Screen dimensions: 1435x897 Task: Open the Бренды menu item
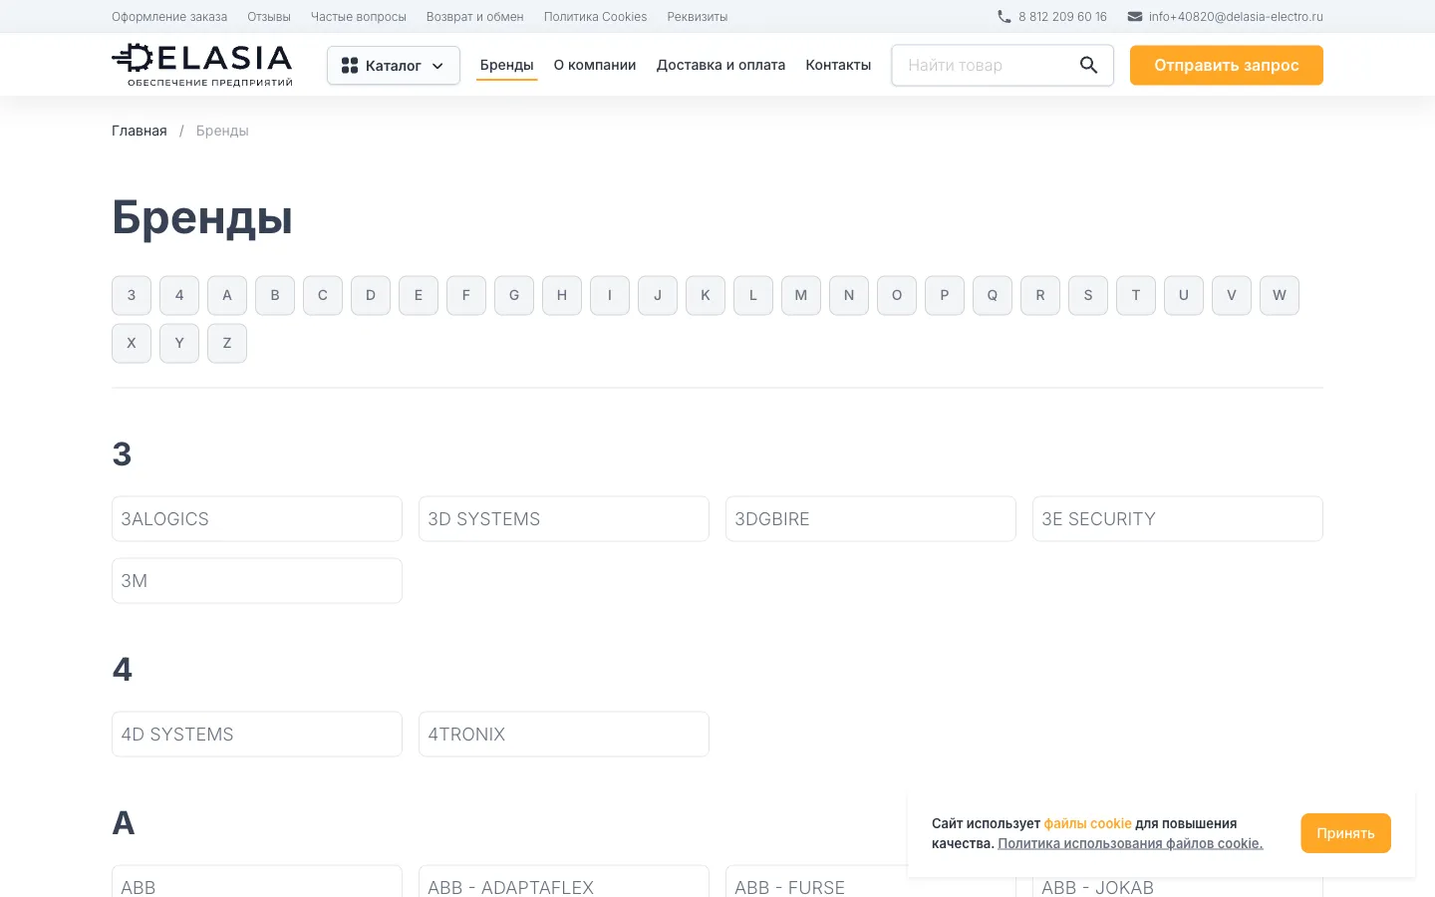tap(506, 65)
